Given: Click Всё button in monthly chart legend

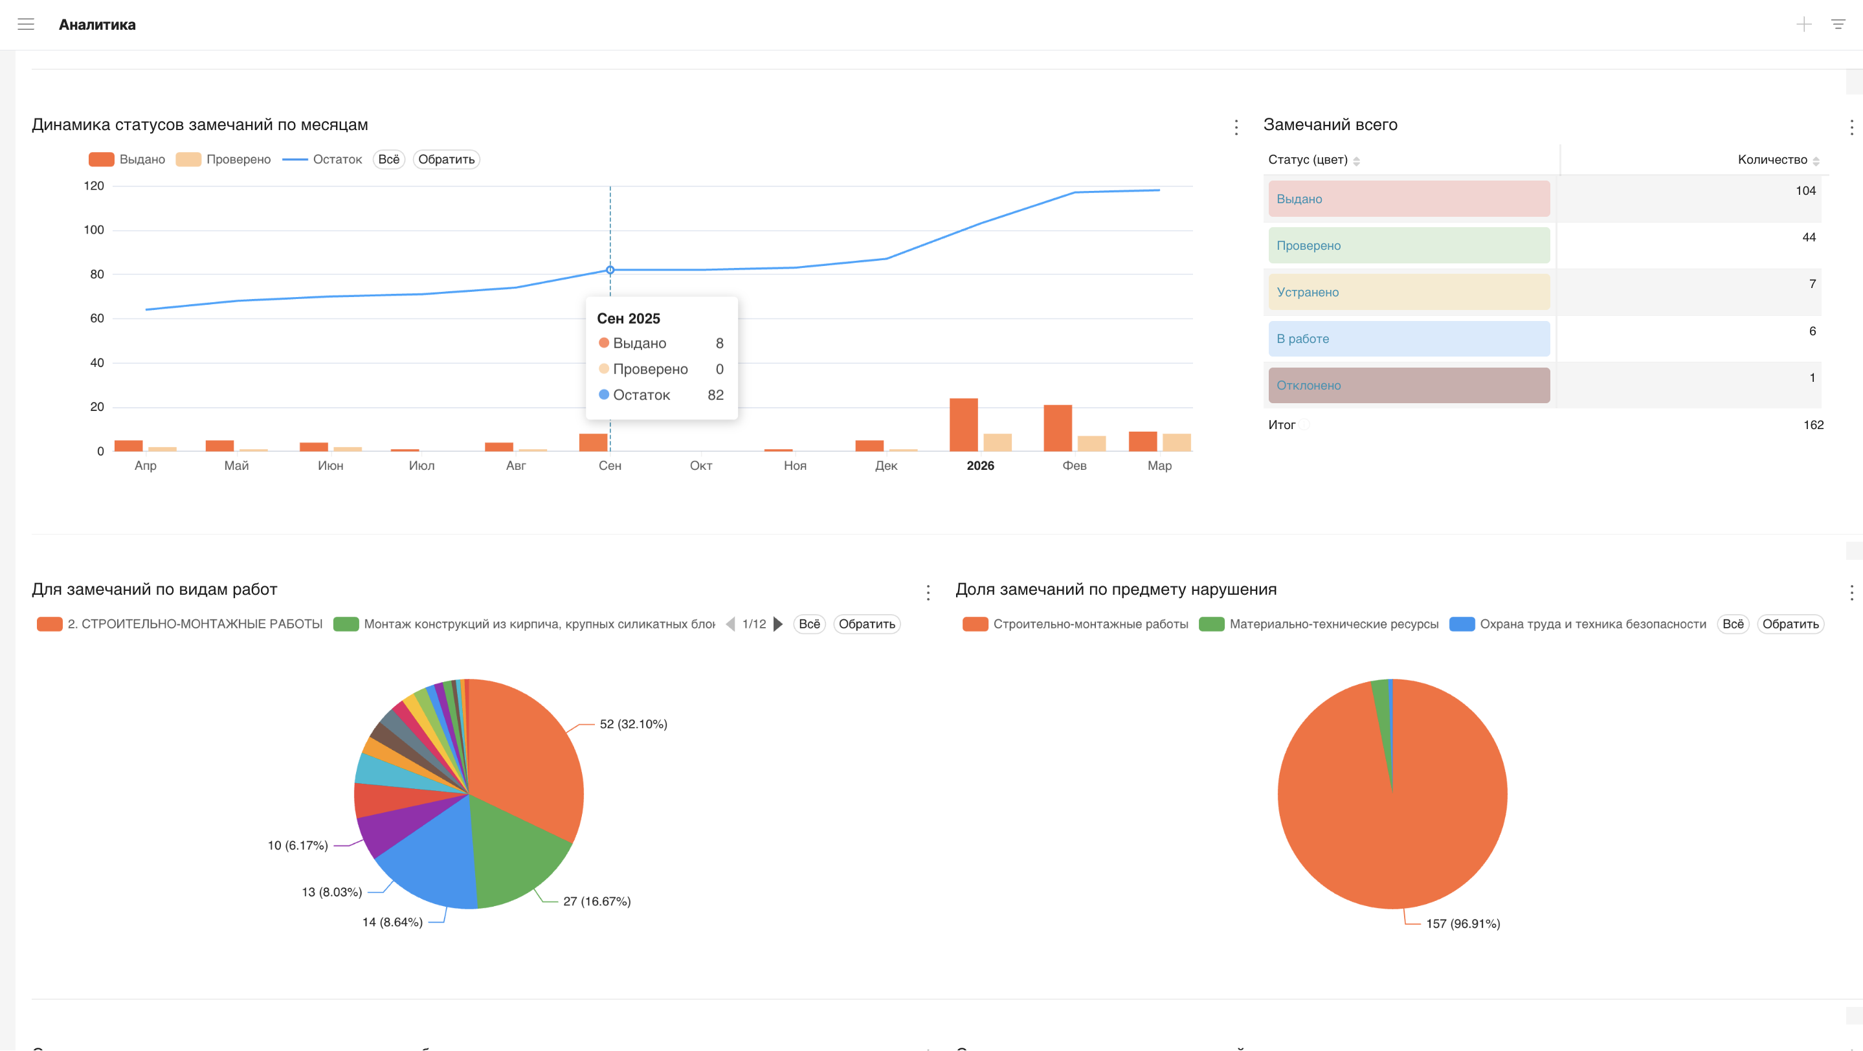Looking at the screenshot, I should 388,159.
